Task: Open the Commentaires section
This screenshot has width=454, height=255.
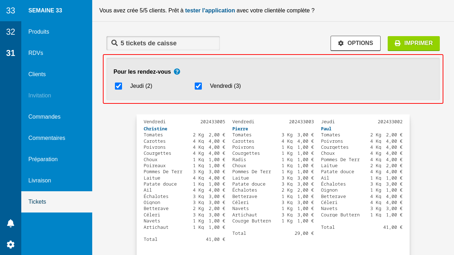Action: point(47,138)
